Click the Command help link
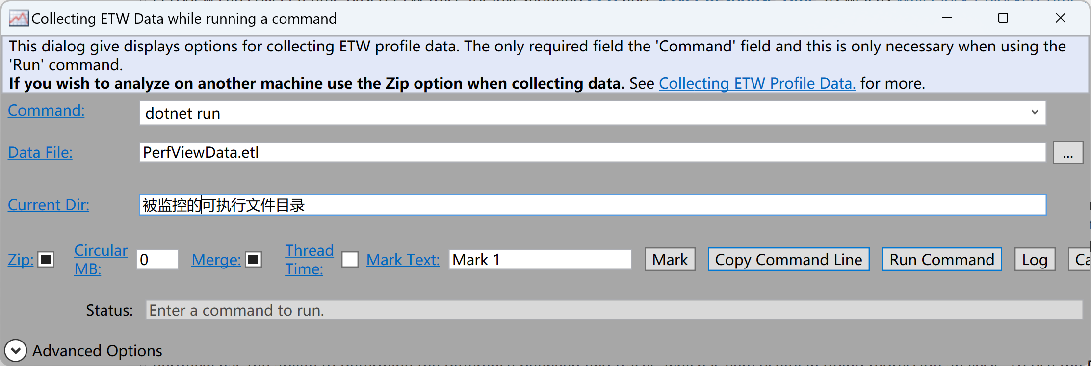This screenshot has width=1091, height=366. coord(46,110)
